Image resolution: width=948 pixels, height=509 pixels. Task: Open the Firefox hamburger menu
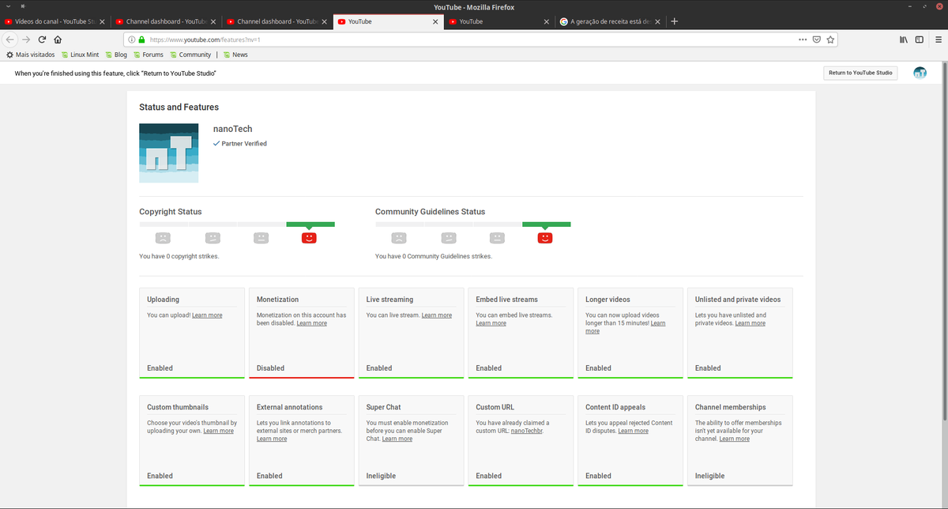pos(937,39)
